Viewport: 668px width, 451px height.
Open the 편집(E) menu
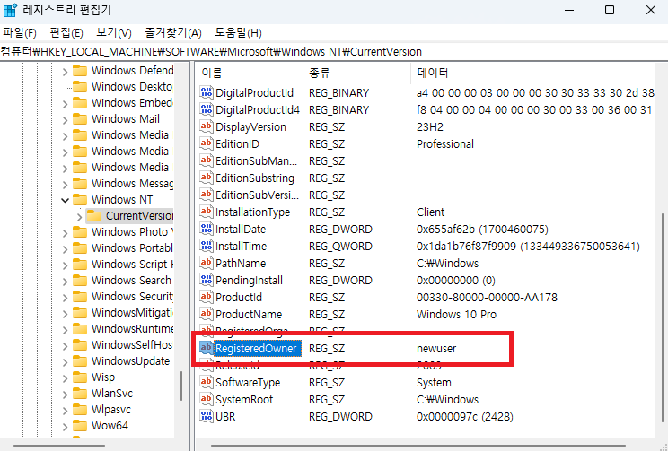tap(66, 33)
